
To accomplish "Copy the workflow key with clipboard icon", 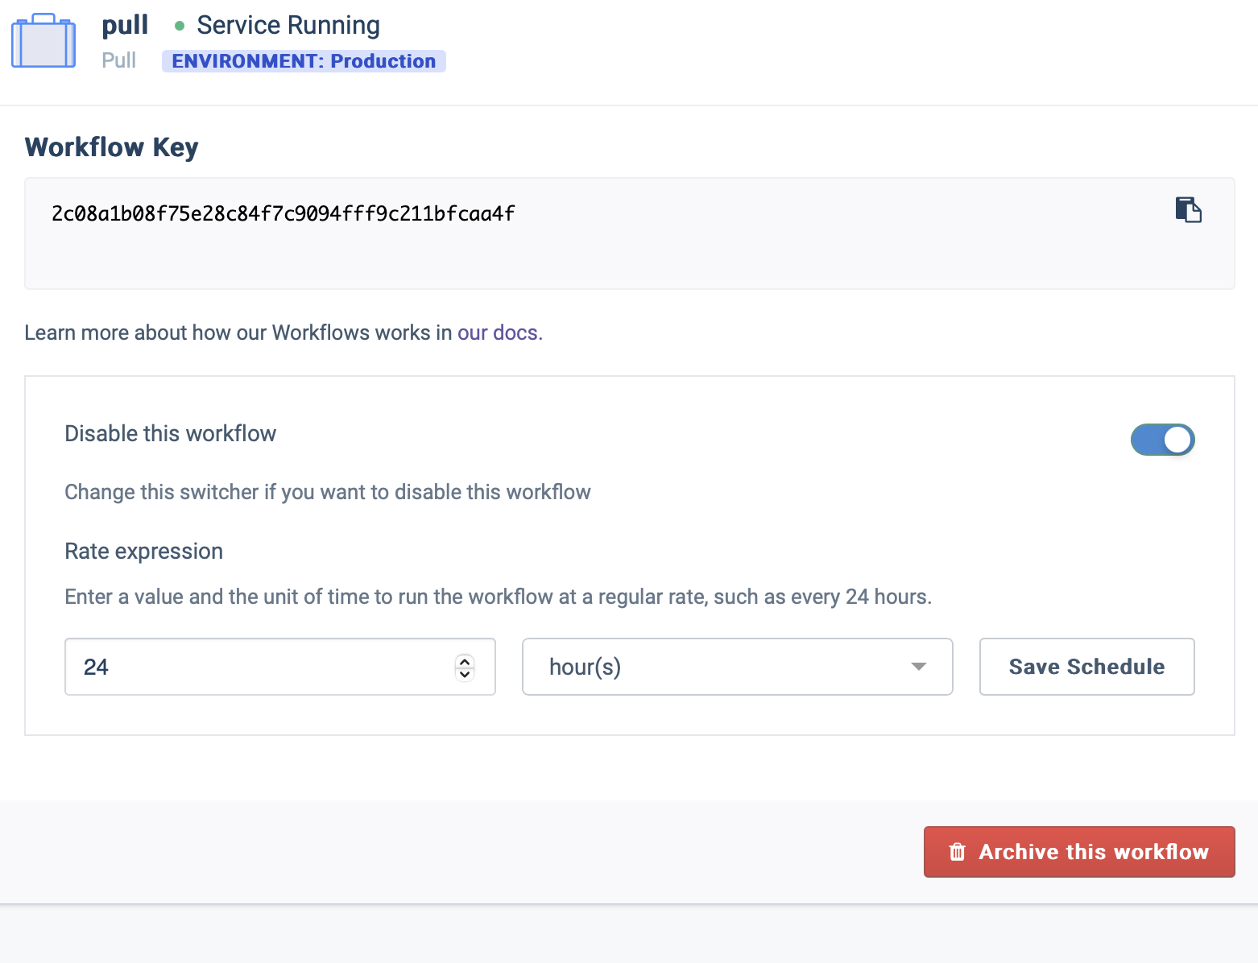I will coord(1188,210).
